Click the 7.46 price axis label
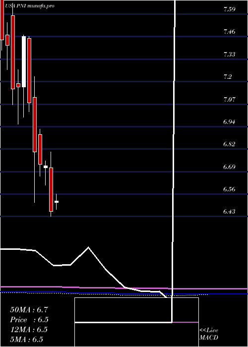This screenshot has width=248, height=347. click(x=229, y=32)
